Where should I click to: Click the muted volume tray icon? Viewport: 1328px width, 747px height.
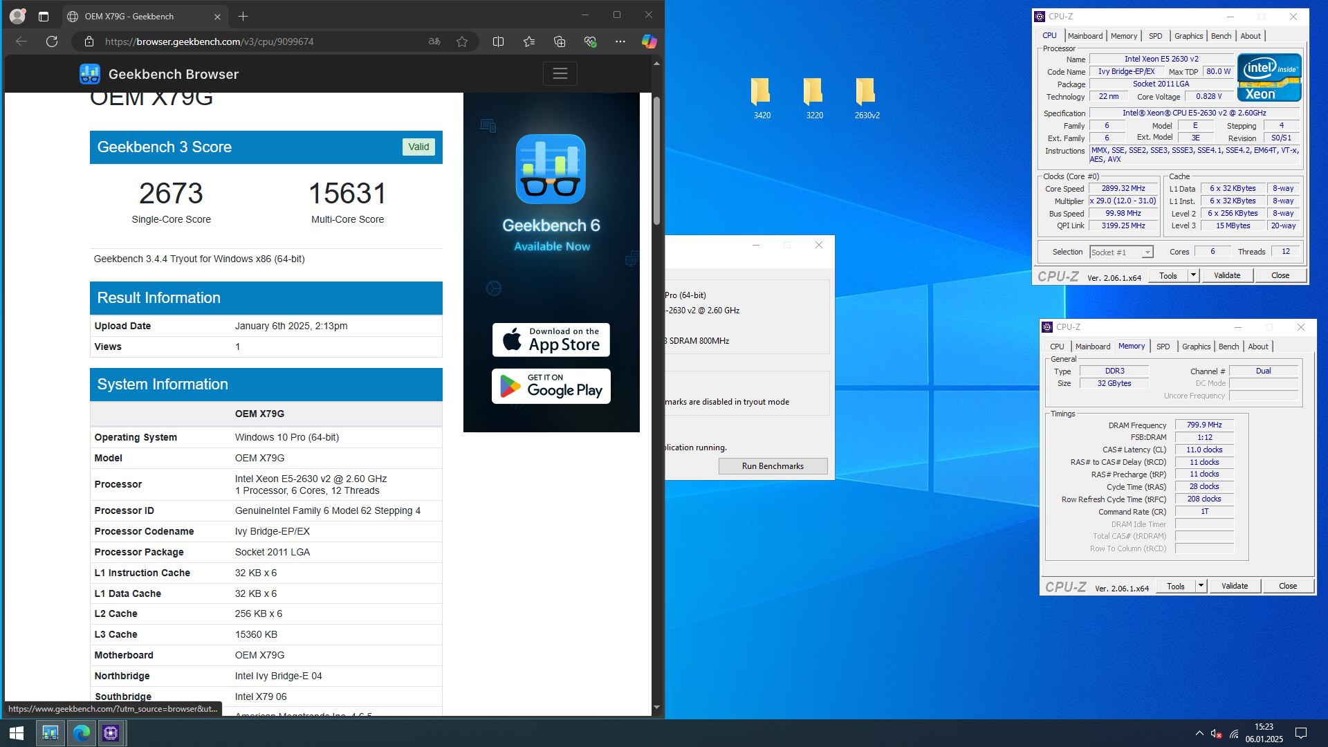coord(1216,733)
